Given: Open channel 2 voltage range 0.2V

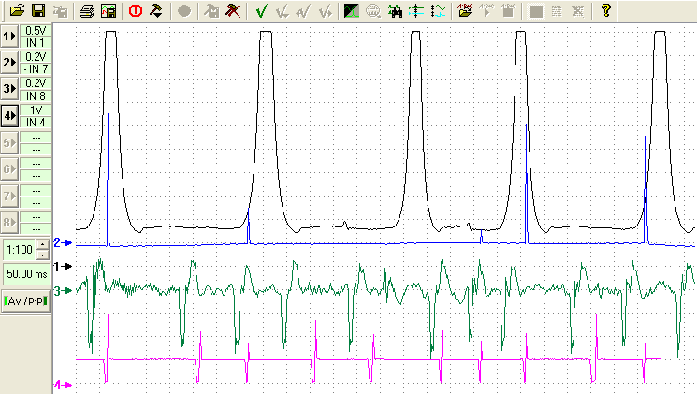Looking at the screenshot, I should click(x=36, y=57).
